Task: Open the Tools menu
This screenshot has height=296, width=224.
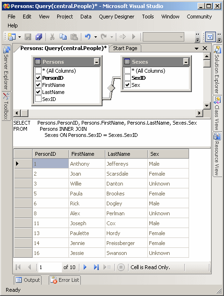Action: (148, 17)
